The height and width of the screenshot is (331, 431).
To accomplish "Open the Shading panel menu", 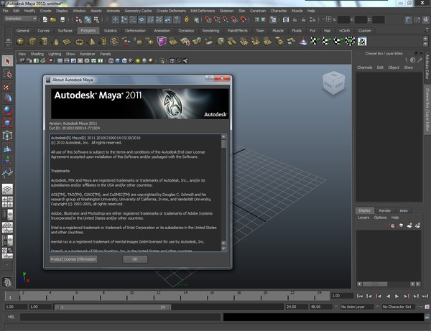I will (x=37, y=54).
